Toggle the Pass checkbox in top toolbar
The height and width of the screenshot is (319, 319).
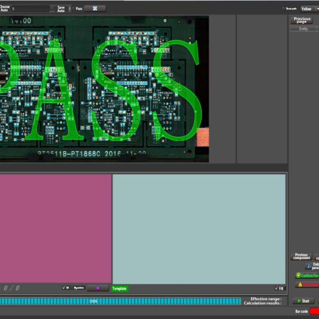(73, 8)
